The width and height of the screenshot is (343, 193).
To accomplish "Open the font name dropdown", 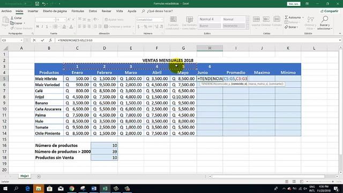I will pos(54,20).
